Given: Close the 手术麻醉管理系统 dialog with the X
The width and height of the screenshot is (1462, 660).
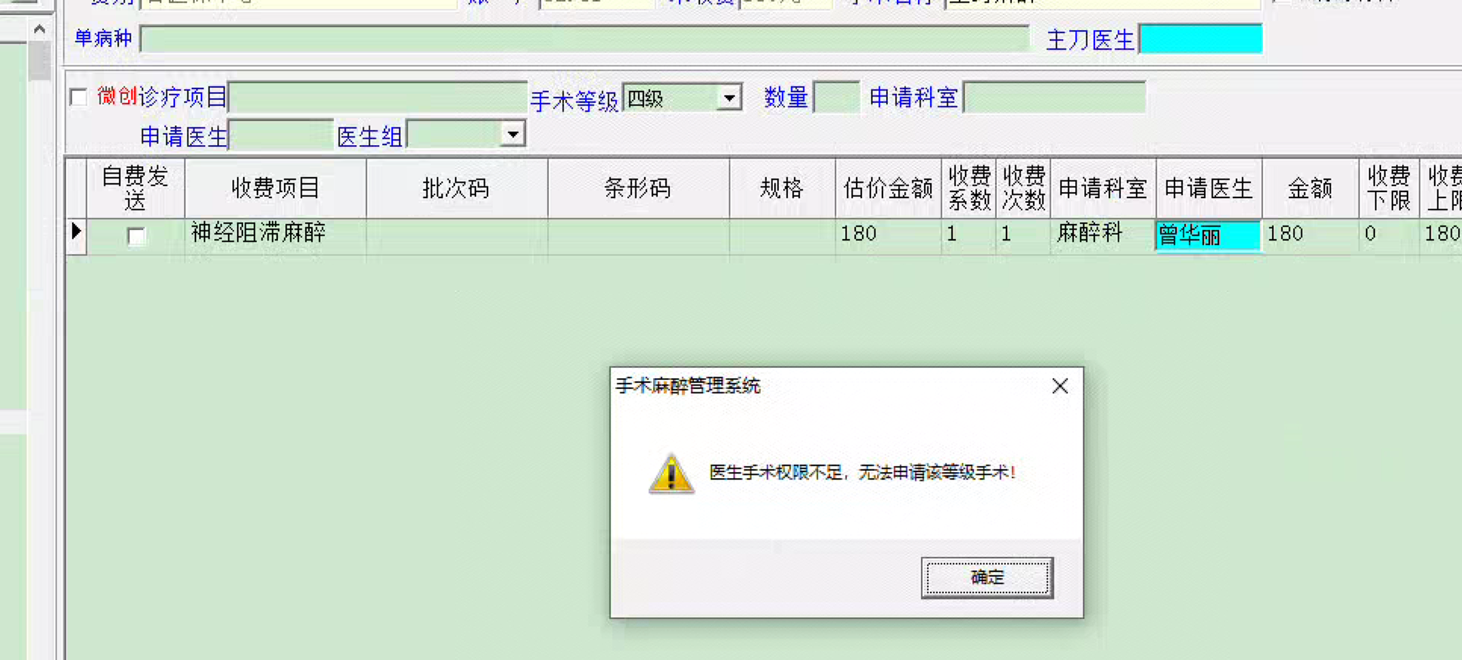Looking at the screenshot, I should (1060, 386).
